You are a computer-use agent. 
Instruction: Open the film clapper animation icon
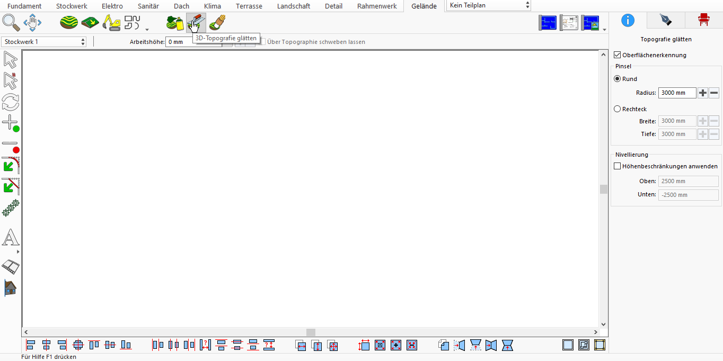pyautogui.click(x=11, y=266)
